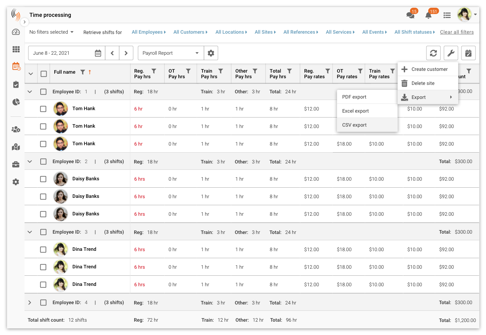Viewport: 486px width, 335px height.
Task: Open the tasks clipboard icon in sidebar
Action: pos(16,84)
